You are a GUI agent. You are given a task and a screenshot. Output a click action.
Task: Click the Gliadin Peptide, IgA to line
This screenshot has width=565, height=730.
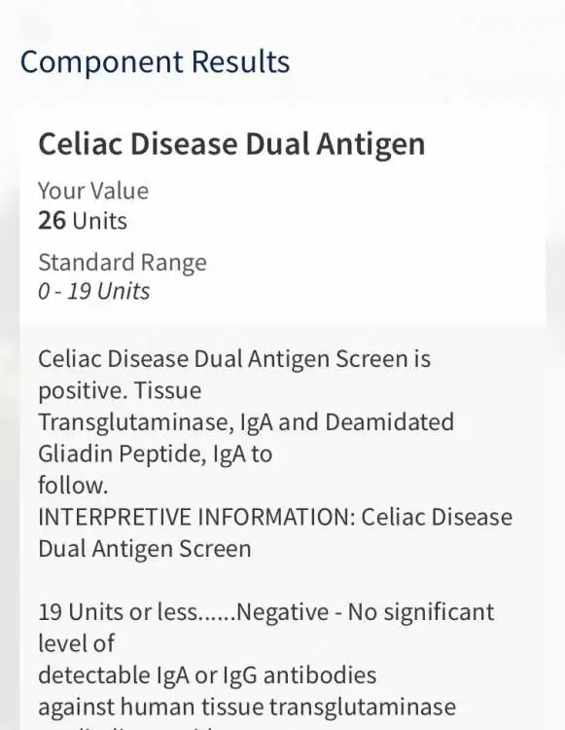tap(155, 454)
